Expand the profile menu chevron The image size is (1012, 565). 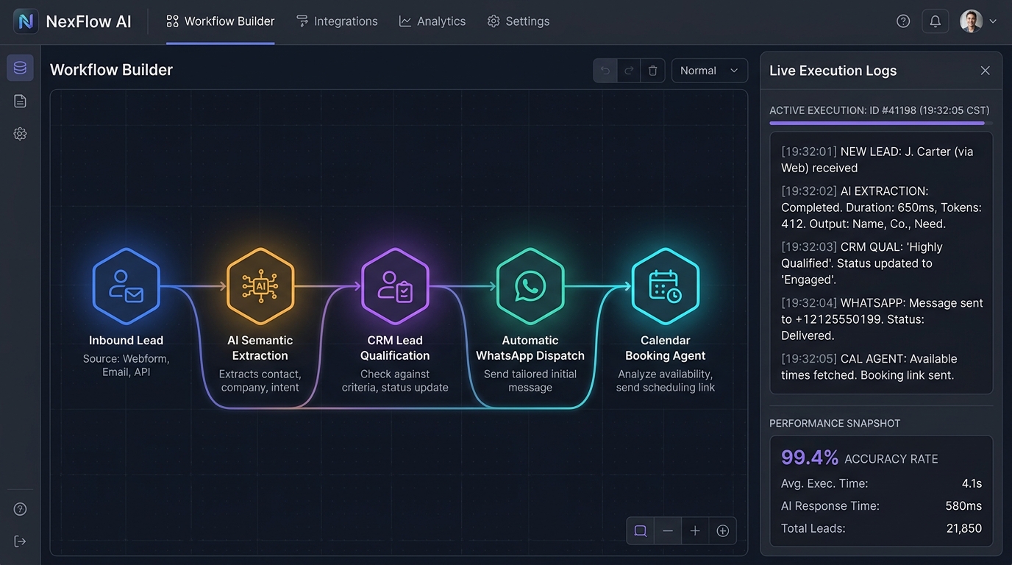(x=993, y=21)
